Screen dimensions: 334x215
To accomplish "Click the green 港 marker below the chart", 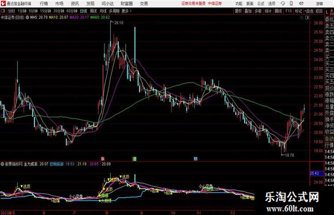I will tap(134, 159).
